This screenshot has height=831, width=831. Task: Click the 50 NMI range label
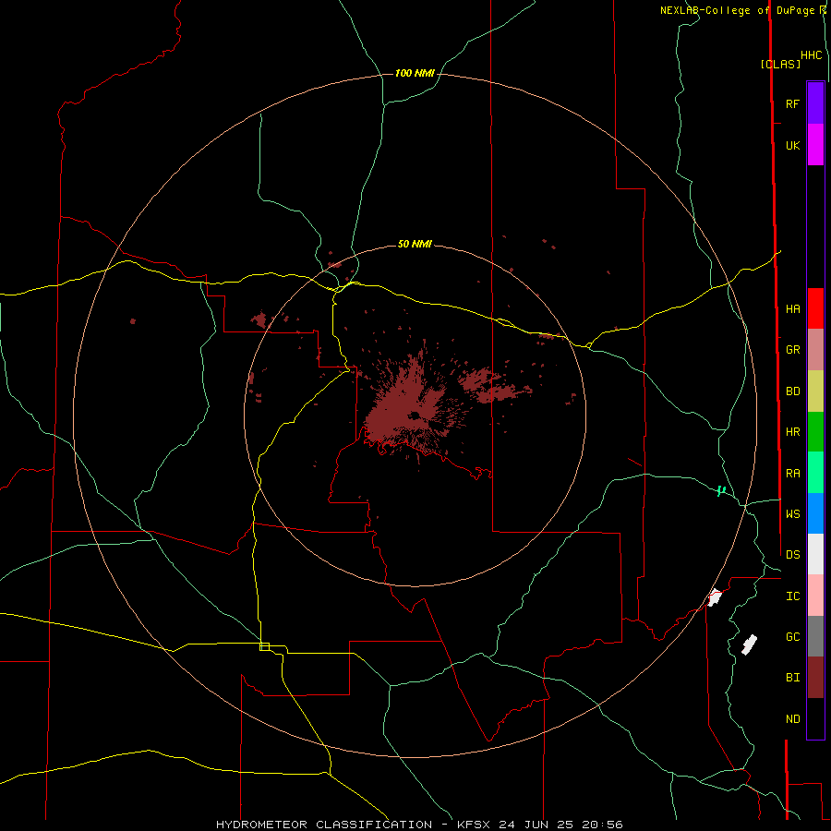pyautogui.click(x=415, y=244)
